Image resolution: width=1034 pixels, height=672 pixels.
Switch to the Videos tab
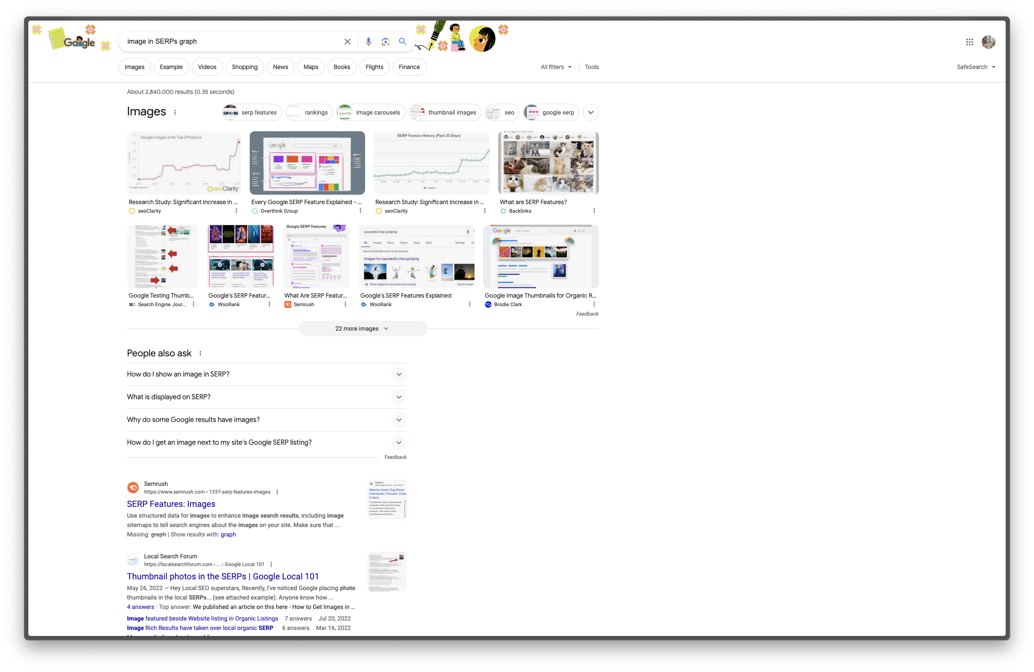(x=207, y=67)
